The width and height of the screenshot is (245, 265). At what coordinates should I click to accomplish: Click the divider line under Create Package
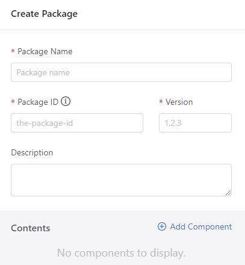(x=122, y=30)
